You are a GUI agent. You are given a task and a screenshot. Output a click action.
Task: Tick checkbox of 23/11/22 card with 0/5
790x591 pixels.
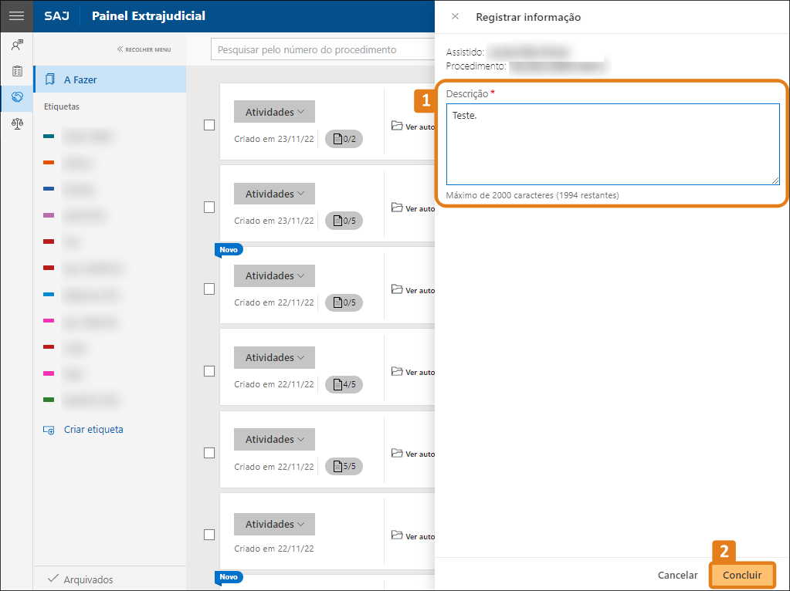pyautogui.click(x=209, y=207)
